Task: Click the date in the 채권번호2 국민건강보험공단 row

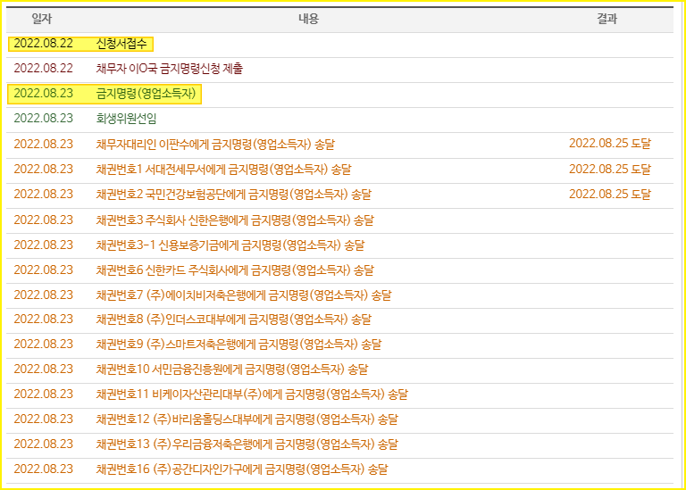Action: click(43, 194)
